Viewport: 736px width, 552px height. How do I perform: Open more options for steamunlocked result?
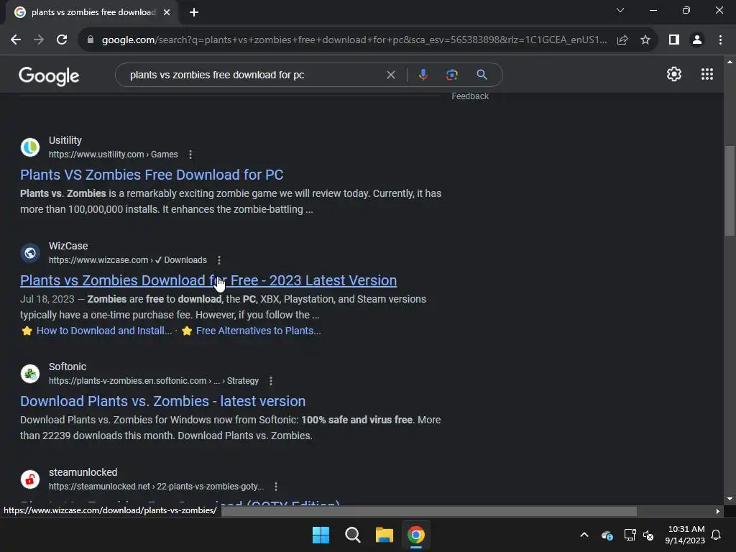point(276,487)
